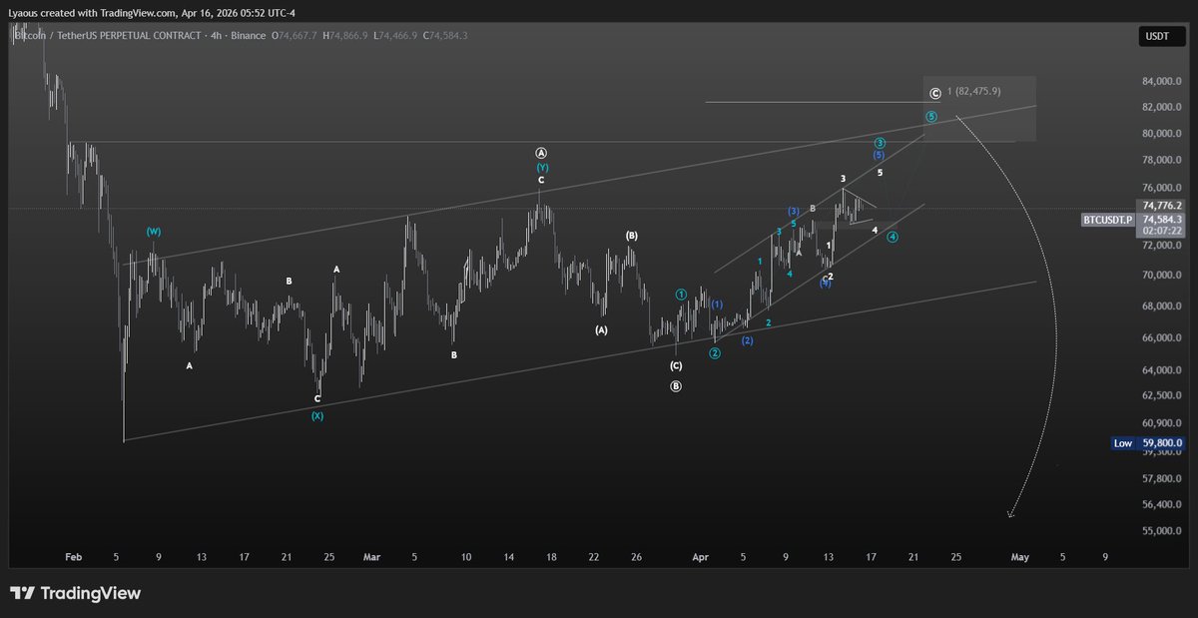The height and width of the screenshot is (618, 1198).
Task: Click the TradingView logo in the bottom corner
Action: (76, 593)
